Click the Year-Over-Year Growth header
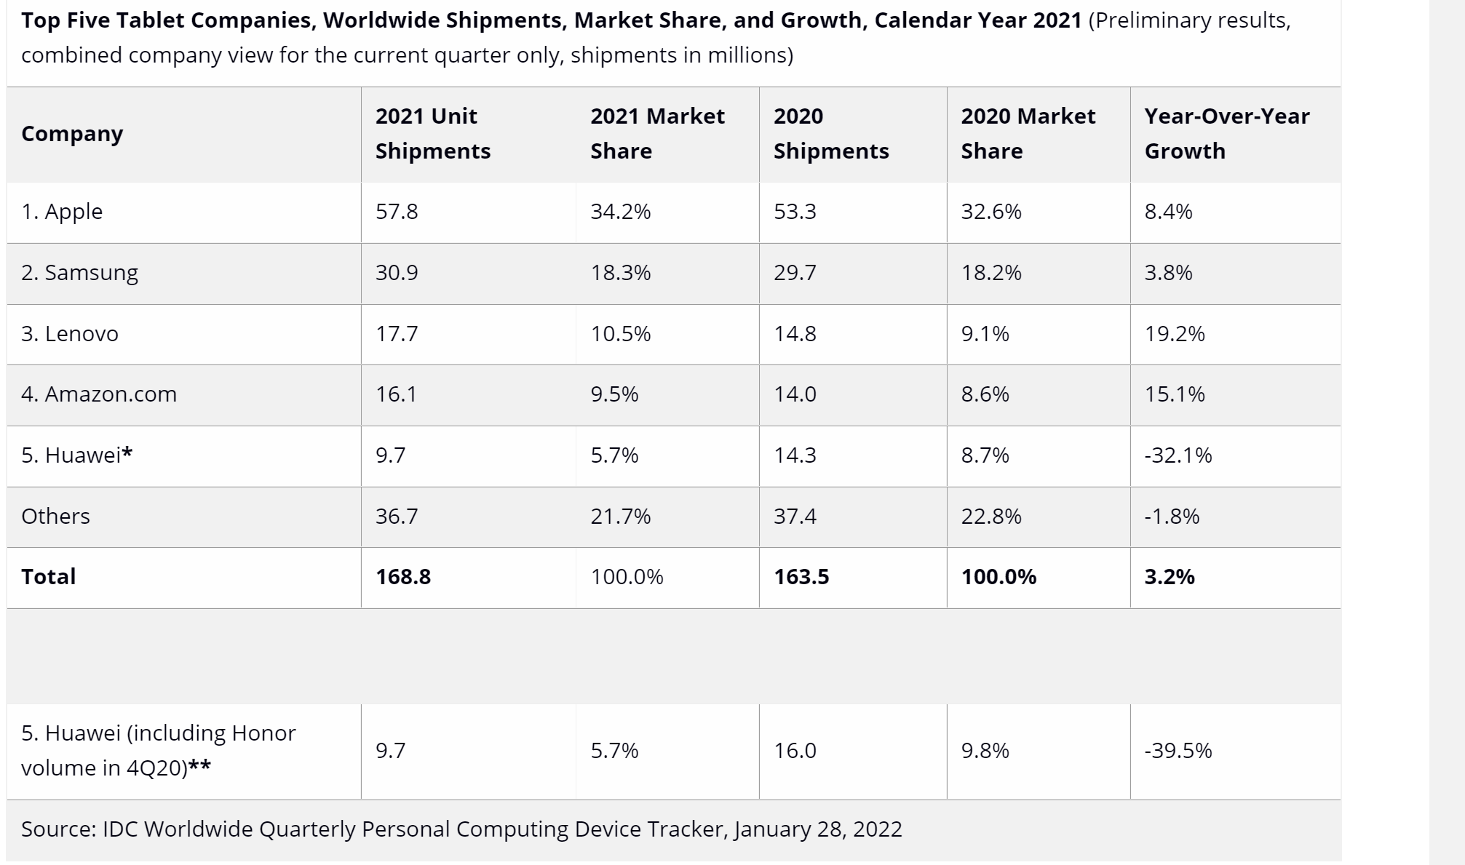 [1226, 134]
